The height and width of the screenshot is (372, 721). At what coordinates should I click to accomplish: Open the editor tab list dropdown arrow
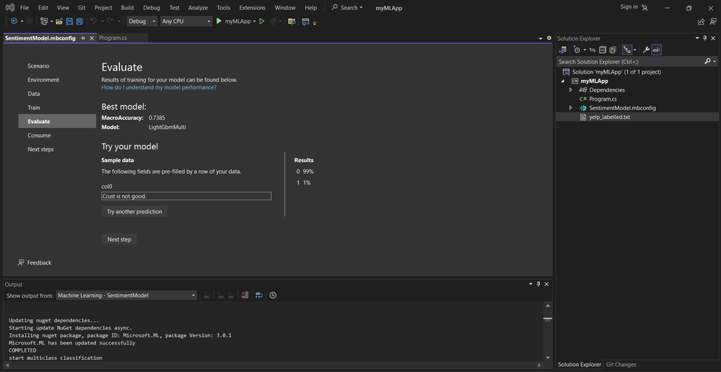[541, 38]
